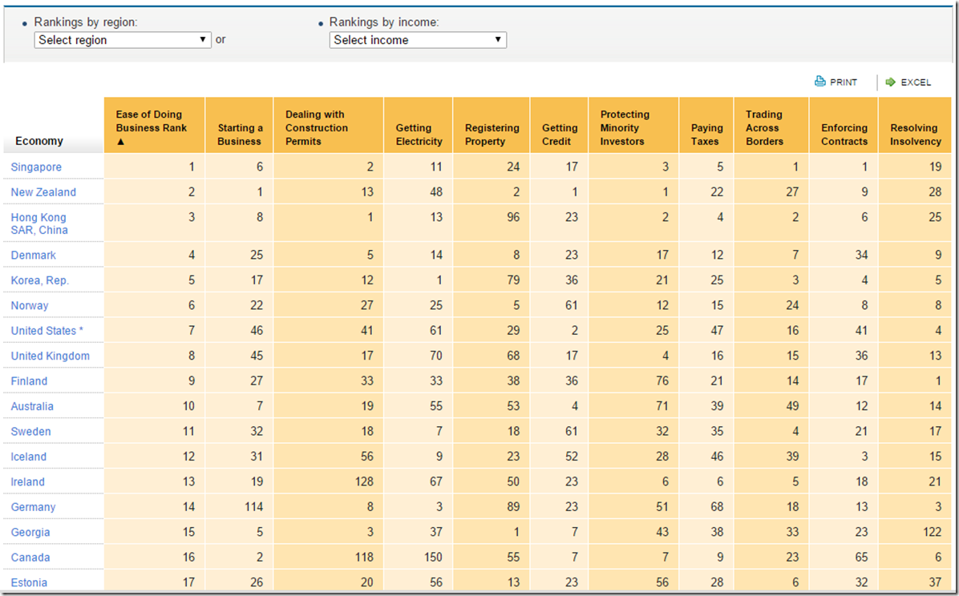This screenshot has width=959, height=596.
Task: Click the green Excel export arrow icon
Action: [890, 82]
